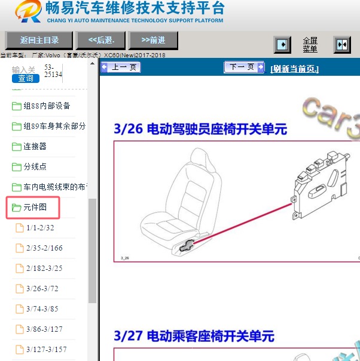Go forward with the >>前进 button
360x361 pixels.
153,41
